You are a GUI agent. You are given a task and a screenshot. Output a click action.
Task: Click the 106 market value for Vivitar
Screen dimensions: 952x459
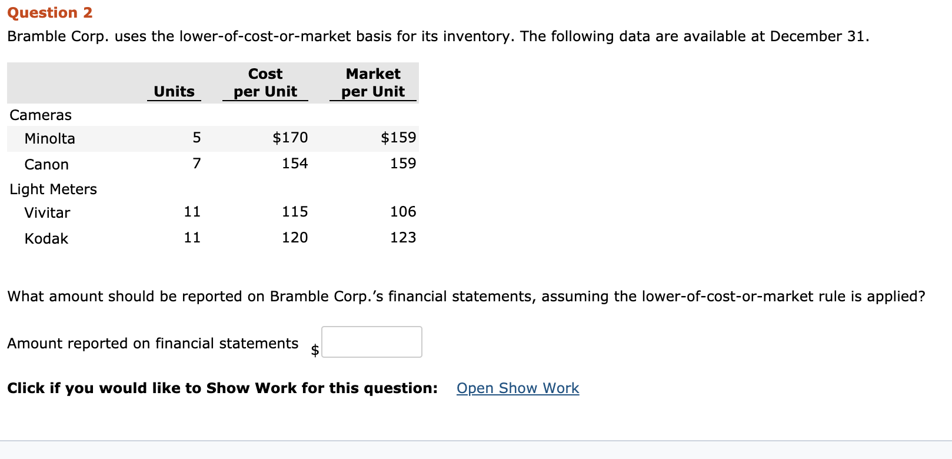click(404, 211)
